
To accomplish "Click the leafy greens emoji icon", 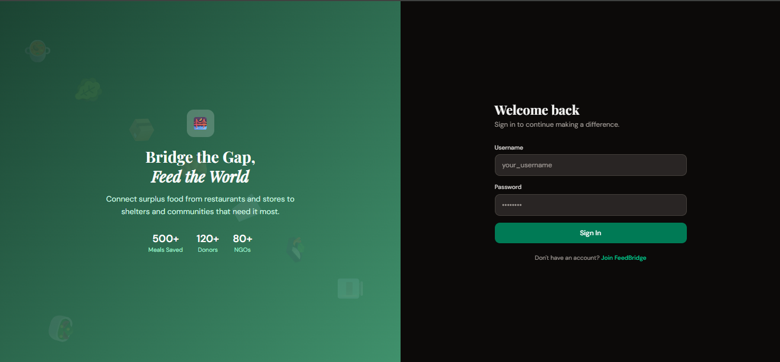I will [x=89, y=90].
